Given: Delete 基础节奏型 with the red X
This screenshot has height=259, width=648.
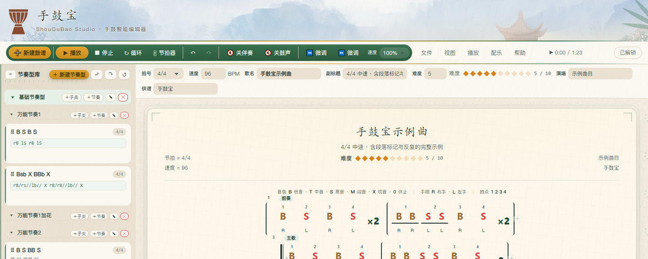Looking at the screenshot, I should (x=123, y=98).
